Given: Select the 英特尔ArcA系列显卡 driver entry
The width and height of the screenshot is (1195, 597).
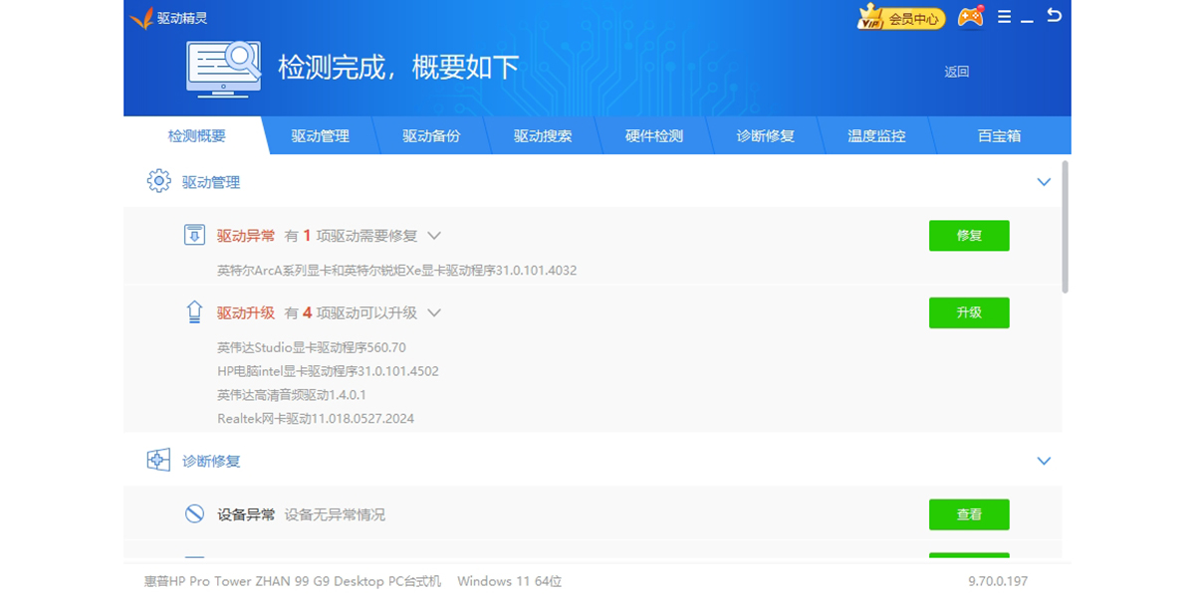Looking at the screenshot, I should point(397,271).
